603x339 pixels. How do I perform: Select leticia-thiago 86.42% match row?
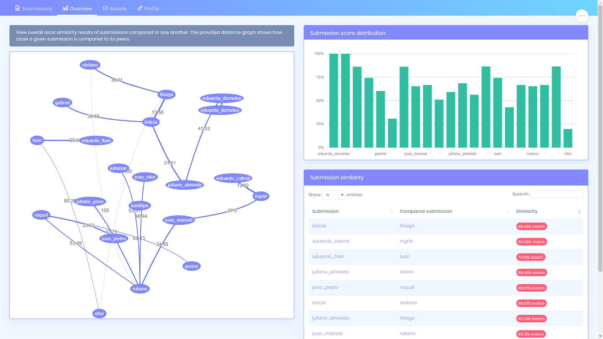tap(446, 226)
